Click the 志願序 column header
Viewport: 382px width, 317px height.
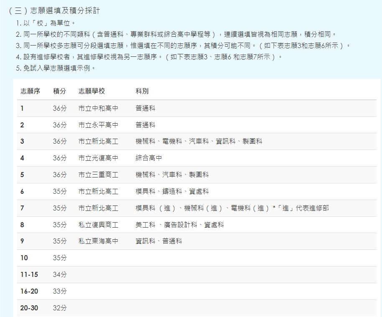pos(30,91)
